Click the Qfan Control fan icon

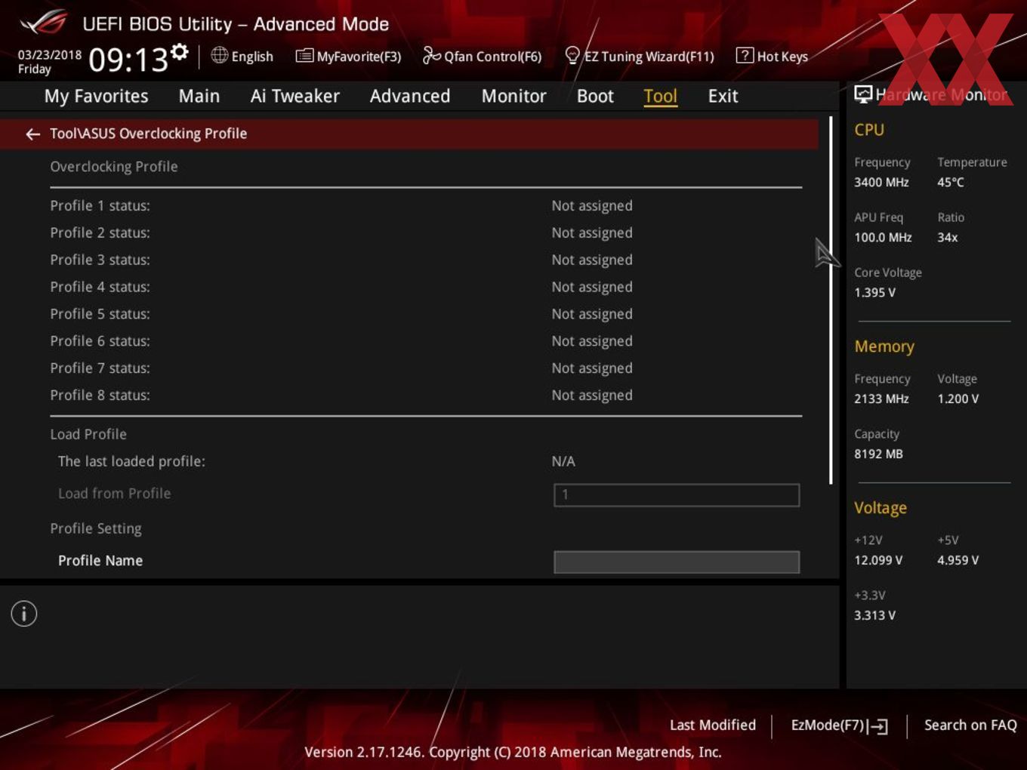(431, 55)
